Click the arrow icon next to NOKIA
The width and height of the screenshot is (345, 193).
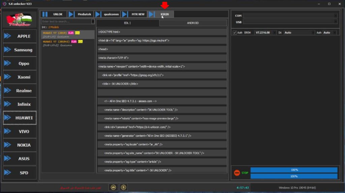point(7,145)
